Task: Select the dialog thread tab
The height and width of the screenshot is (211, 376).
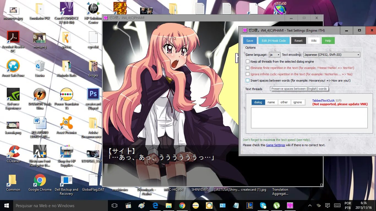Action: point(258,102)
